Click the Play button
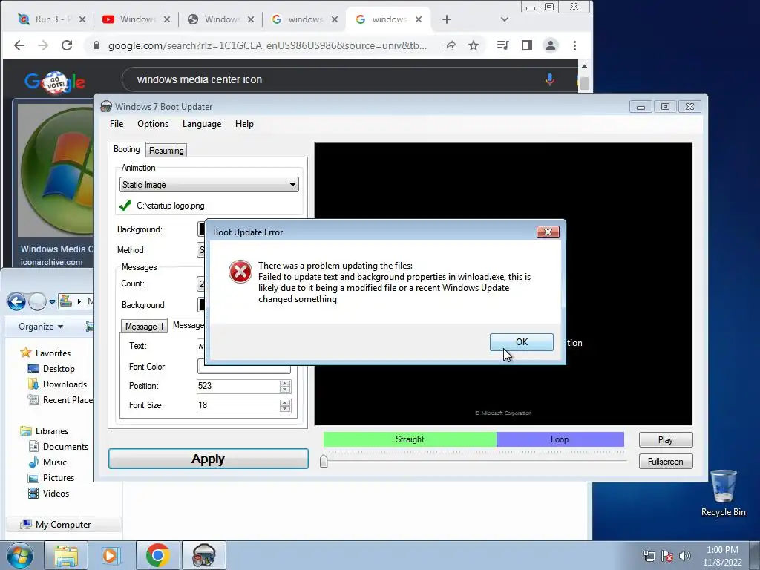Image resolution: width=760 pixels, height=570 pixels. click(x=666, y=439)
